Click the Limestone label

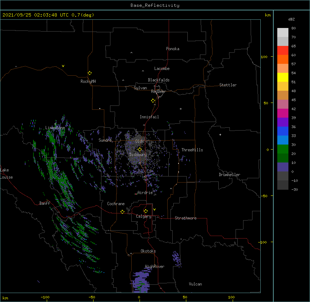(x=55, y=128)
